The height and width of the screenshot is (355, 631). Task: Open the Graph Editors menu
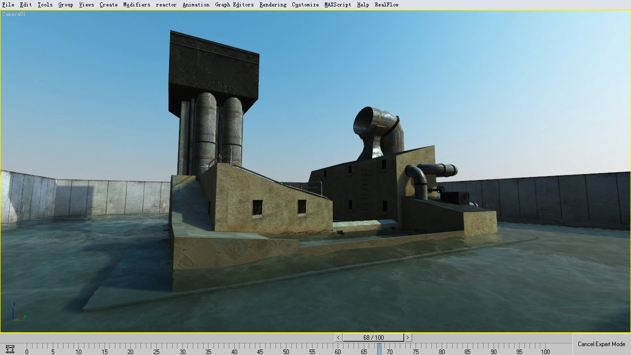pos(234,4)
